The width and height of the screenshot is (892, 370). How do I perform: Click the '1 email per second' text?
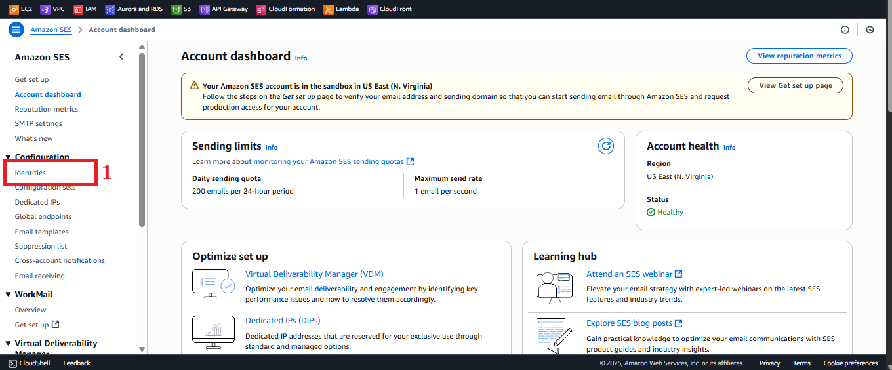click(x=445, y=191)
